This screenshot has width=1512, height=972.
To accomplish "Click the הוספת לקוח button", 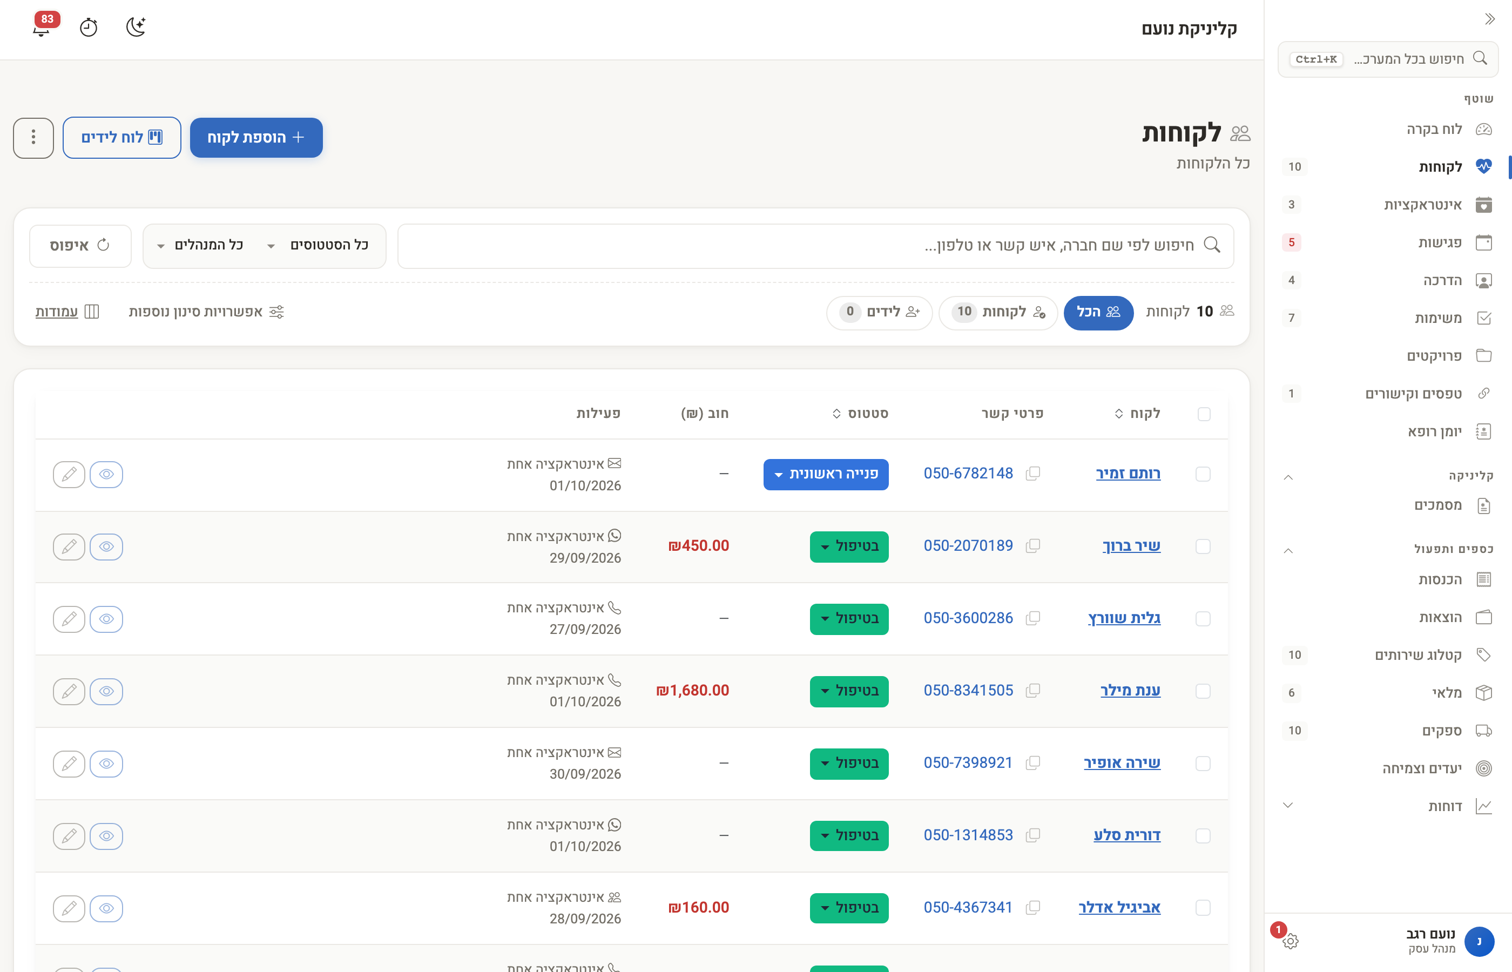I will 256,138.
